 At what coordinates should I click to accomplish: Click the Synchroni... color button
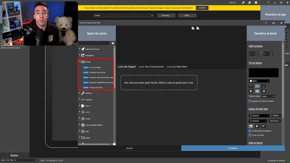275,121
